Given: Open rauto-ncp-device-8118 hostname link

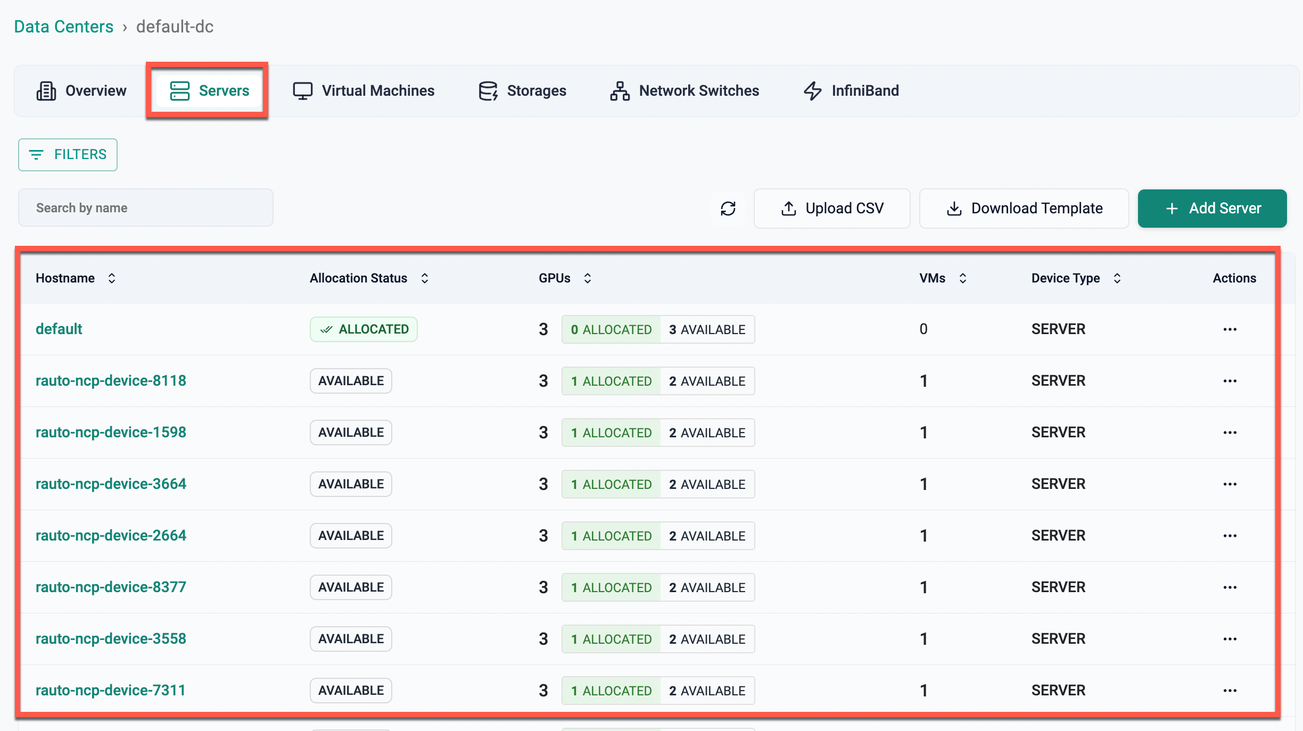Looking at the screenshot, I should coord(111,381).
